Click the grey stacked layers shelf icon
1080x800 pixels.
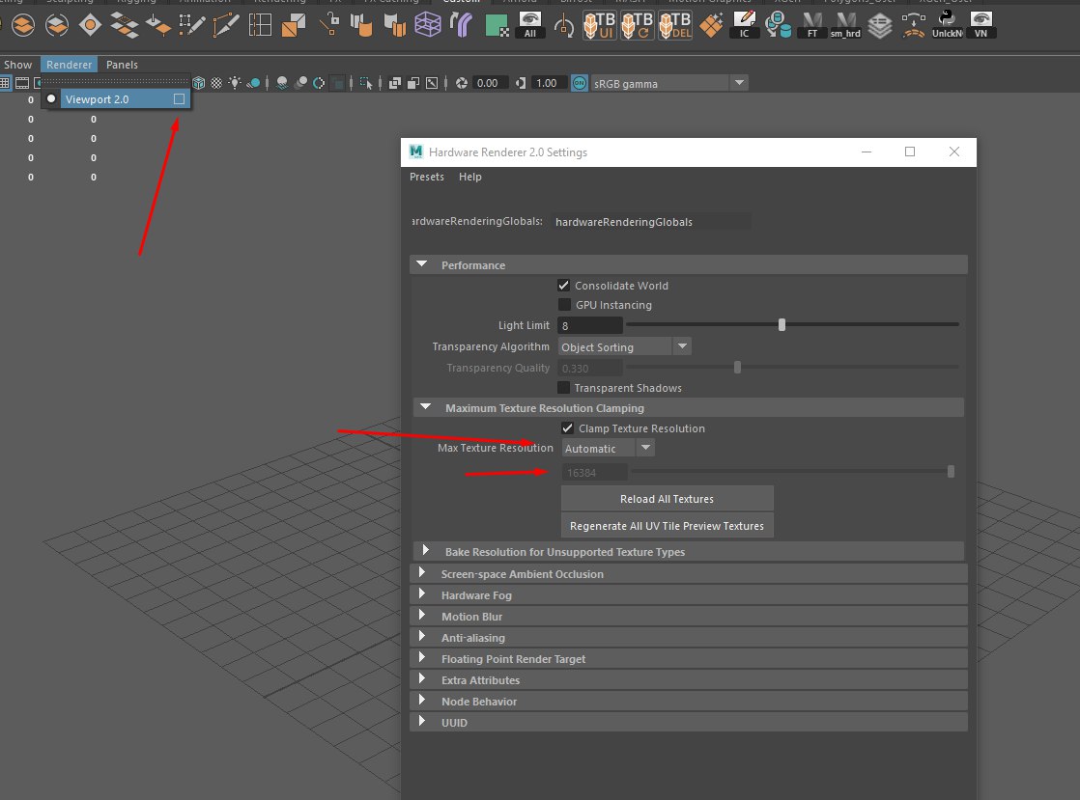point(880,25)
